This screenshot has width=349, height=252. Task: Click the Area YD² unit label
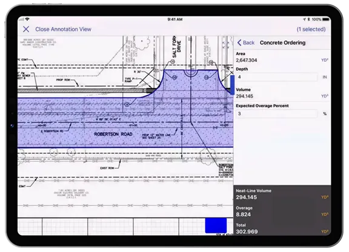(325, 60)
